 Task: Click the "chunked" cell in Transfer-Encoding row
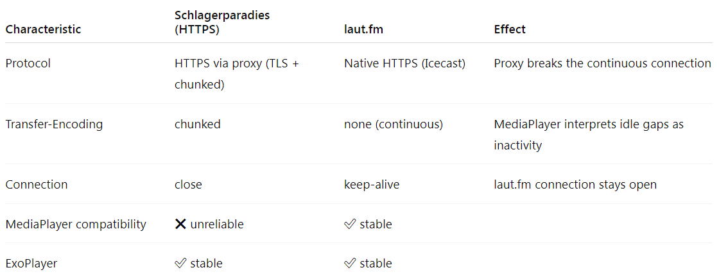[197, 124]
